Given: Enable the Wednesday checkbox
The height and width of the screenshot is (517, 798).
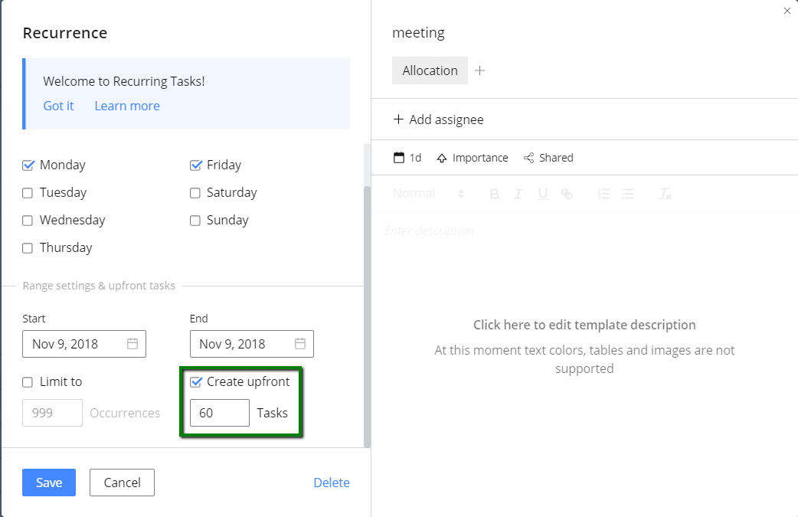Looking at the screenshot, I should pyautogui.click(x=28, y=221).
